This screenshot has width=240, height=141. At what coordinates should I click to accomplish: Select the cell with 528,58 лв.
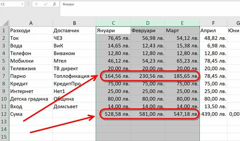click(x=113, y=114)
